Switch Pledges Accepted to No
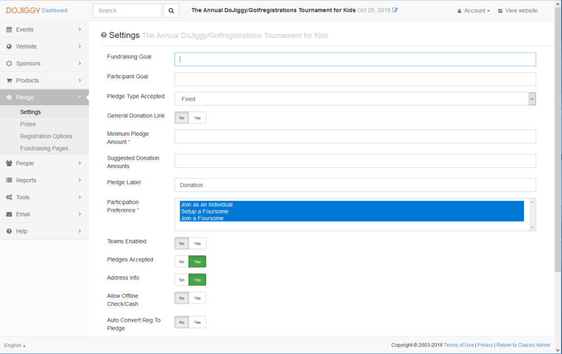Viewport: 562px width, 354px height. pyautogui.click(x=181, y=262)
